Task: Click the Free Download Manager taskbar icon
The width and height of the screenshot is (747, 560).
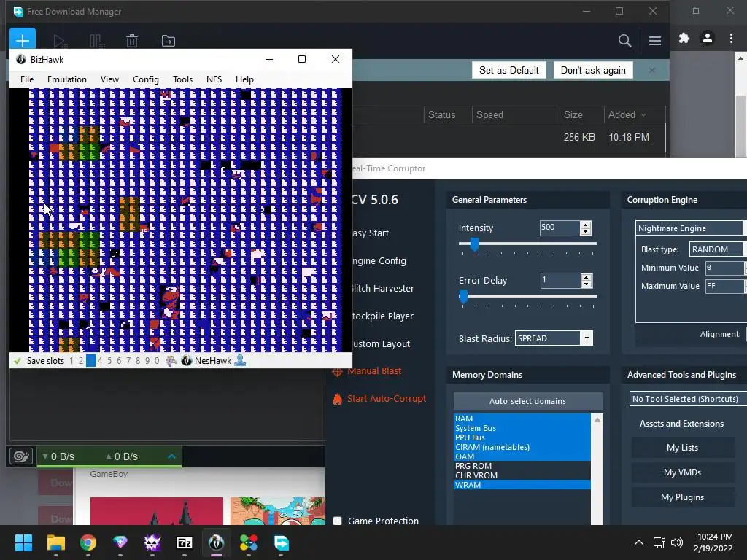Action: pyautogui.click(x=281, y=542)
